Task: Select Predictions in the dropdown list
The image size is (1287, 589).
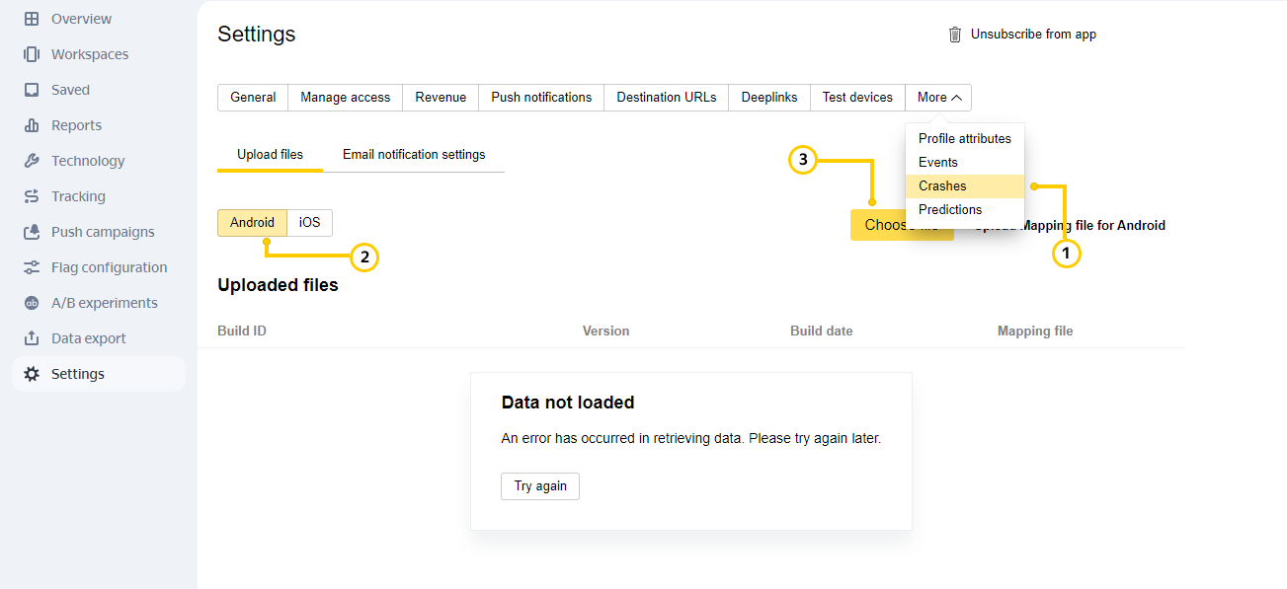Action: (950, 210)
